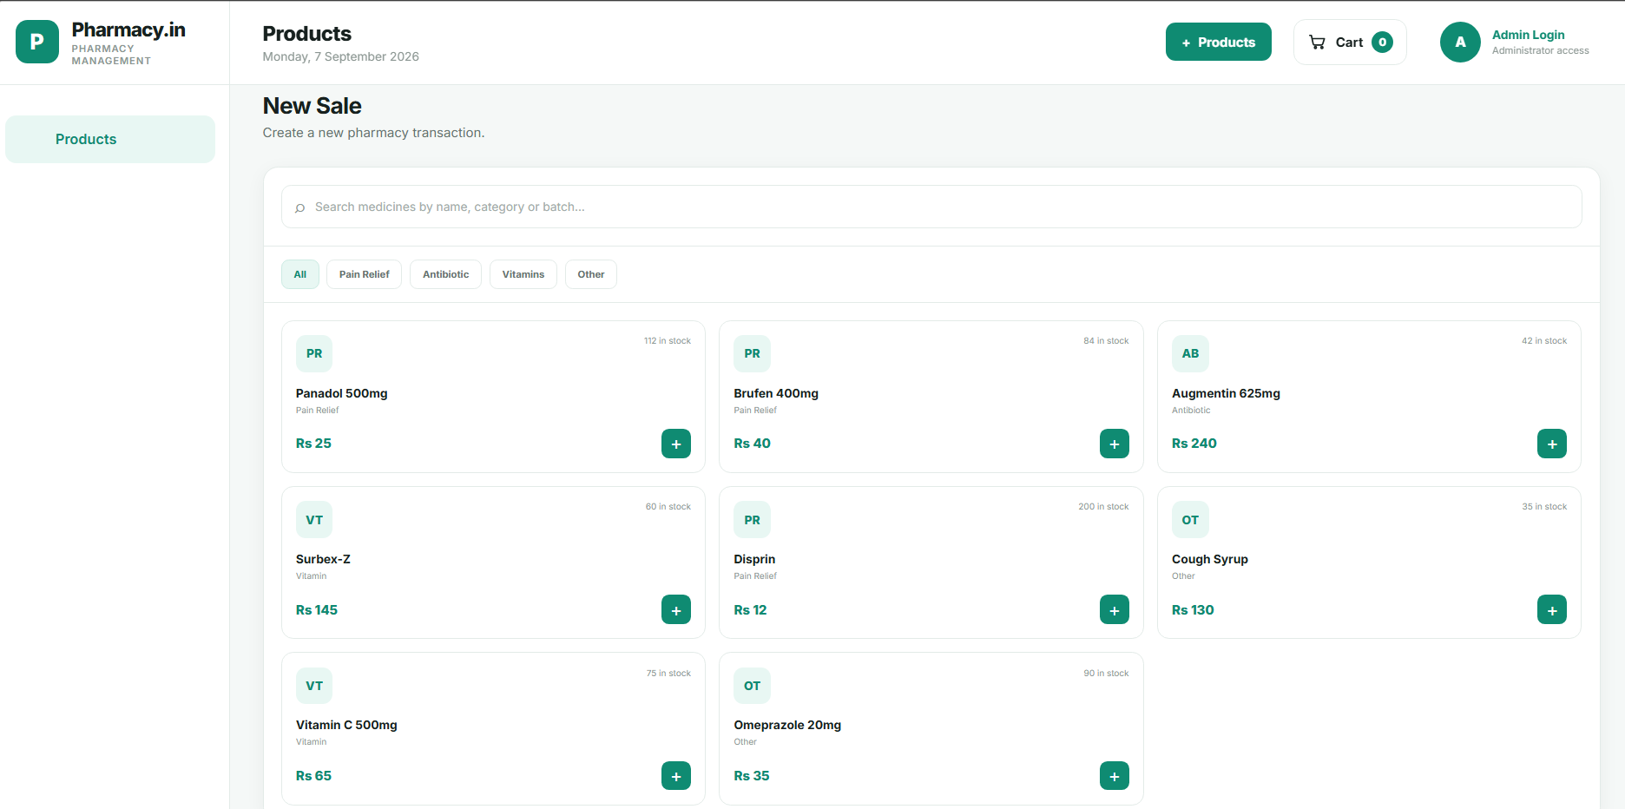Click the New Sale heading
Viewport: 1625px width, 809px height.
pyautogui.click(x=312, y=106)
